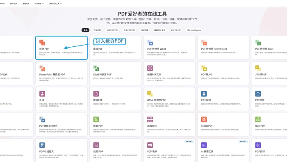
Task: Click the 裁剪 PDF crop icon
Action: click(96, 145)
